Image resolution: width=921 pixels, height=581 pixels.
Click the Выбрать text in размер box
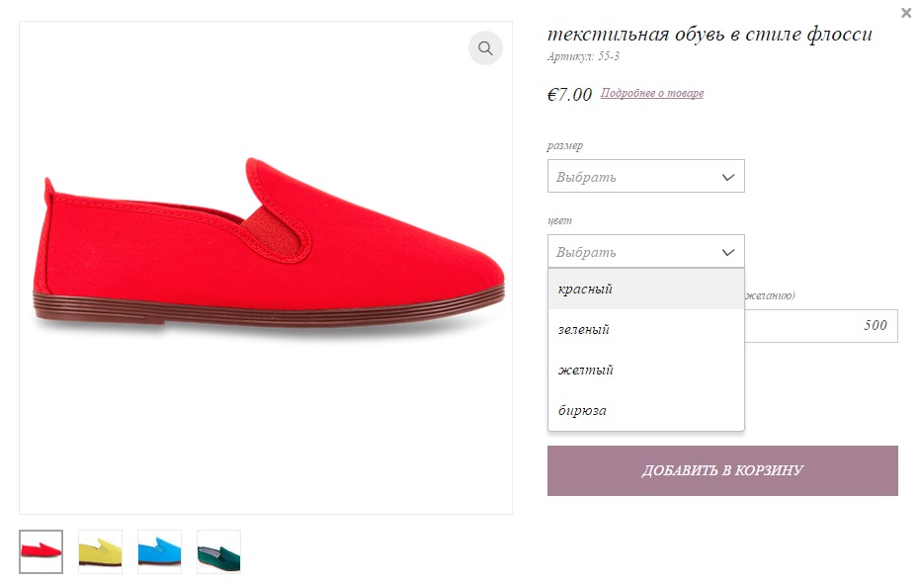point(586,177)
